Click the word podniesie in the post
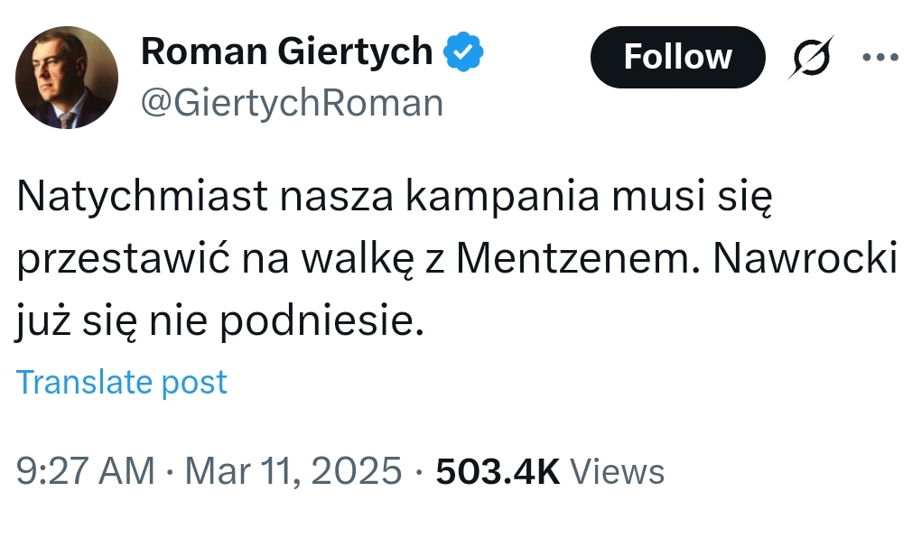912x538 pixels. [x=321, y=321]
